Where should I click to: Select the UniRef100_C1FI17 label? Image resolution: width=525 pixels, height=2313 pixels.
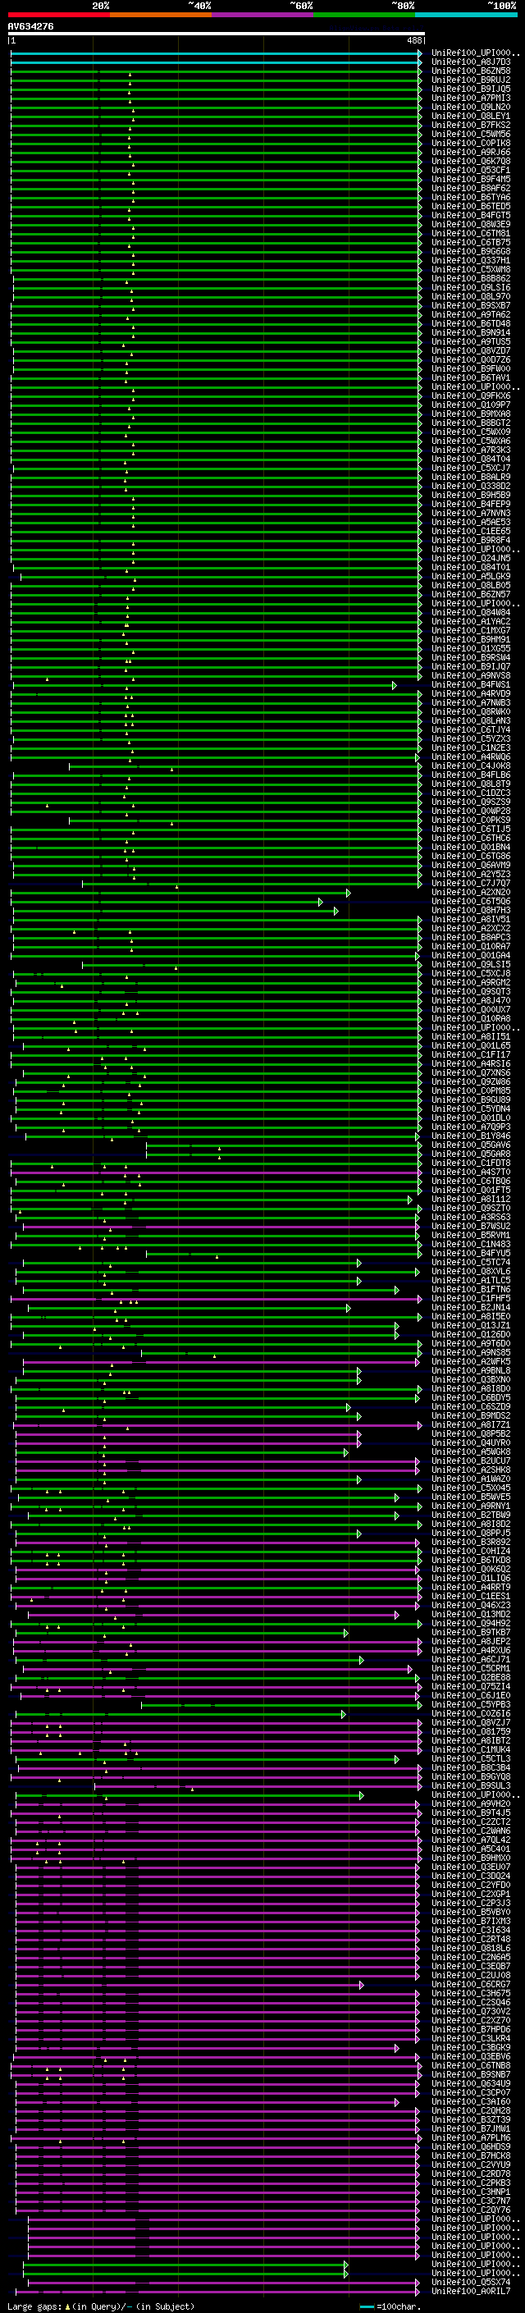pyautogui.click(x=471, y=1055)
